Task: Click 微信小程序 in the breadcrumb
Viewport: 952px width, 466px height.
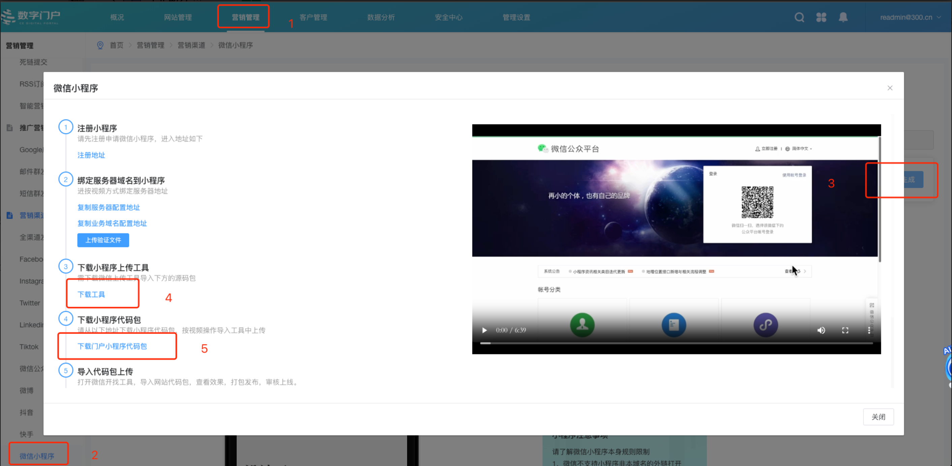Action: 235,45
